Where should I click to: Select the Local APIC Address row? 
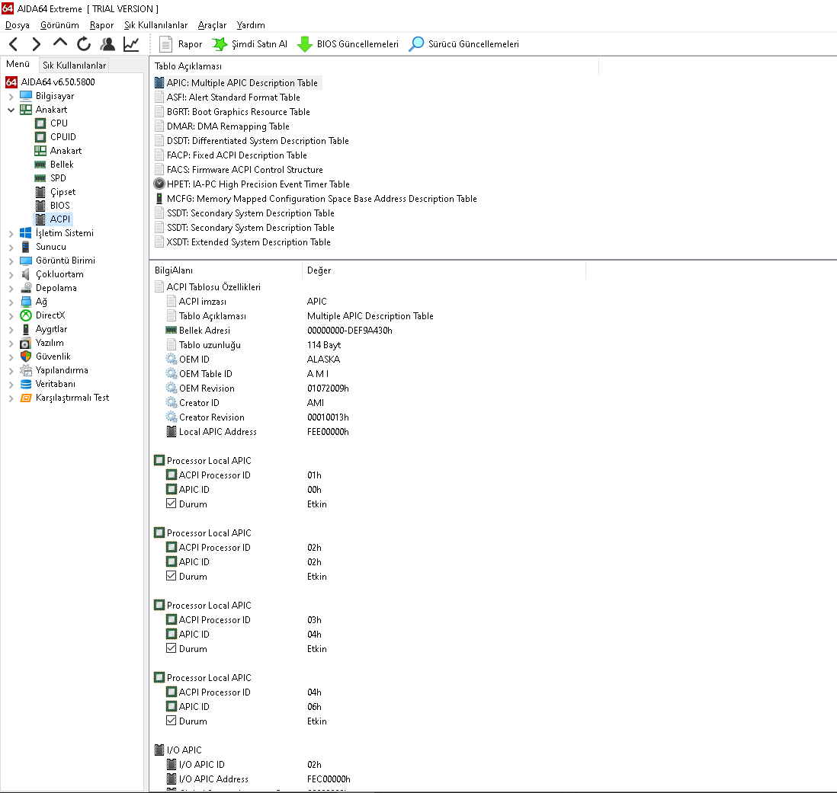coord(258,432)
